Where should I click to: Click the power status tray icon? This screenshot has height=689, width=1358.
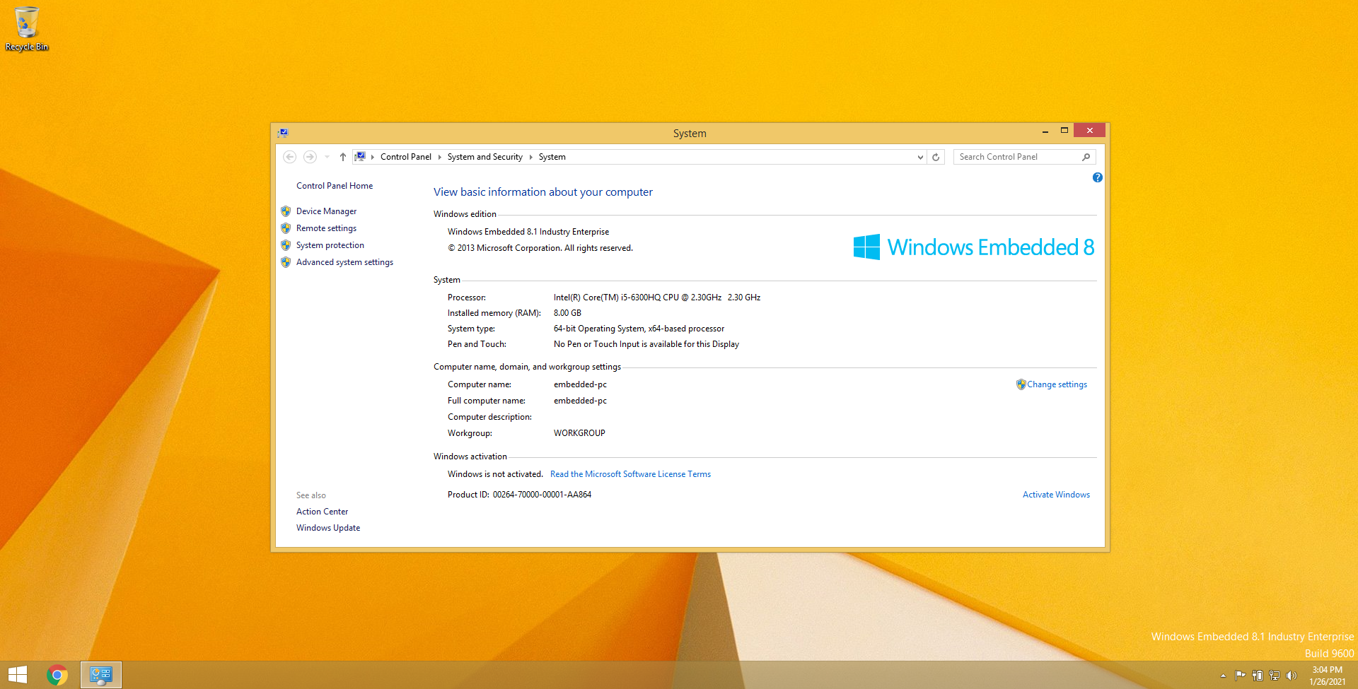(1257, 676)
